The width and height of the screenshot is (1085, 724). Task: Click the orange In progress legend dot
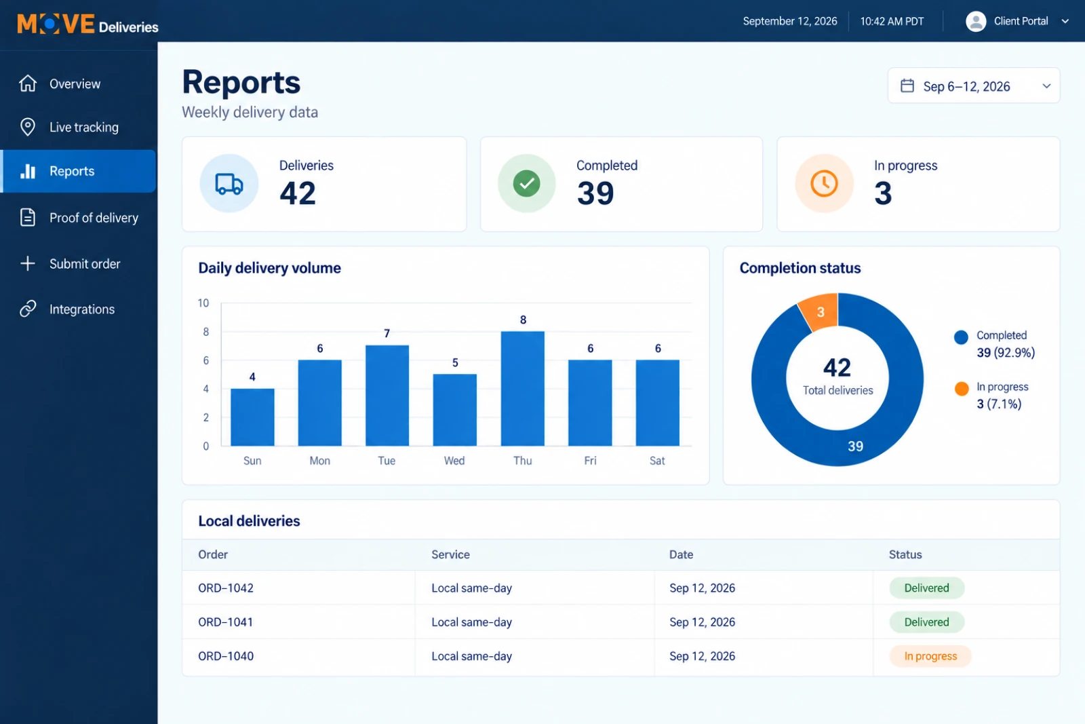point(961,389)
